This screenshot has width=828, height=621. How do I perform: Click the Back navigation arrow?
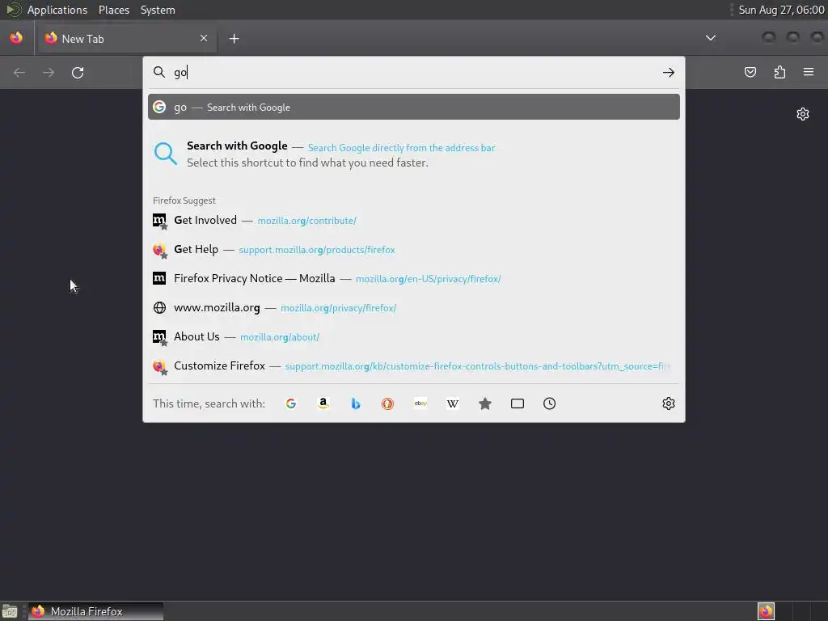pyautogui.click(x=19, y=72)
